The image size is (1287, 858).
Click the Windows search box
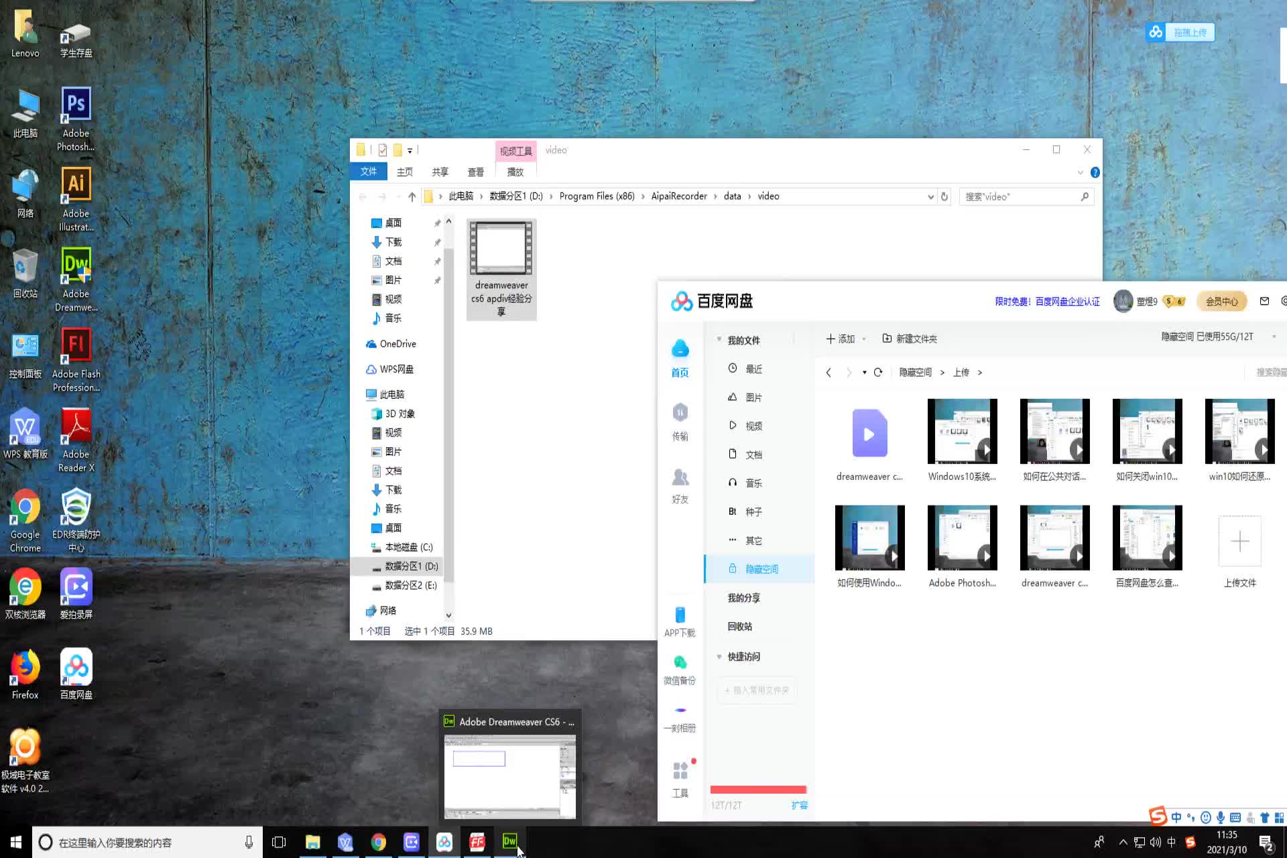coord(147,843)
